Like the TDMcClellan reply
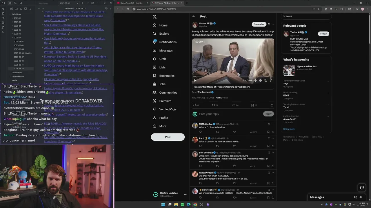The height and width of the screenshot is (208, 371). pos(234,132)
